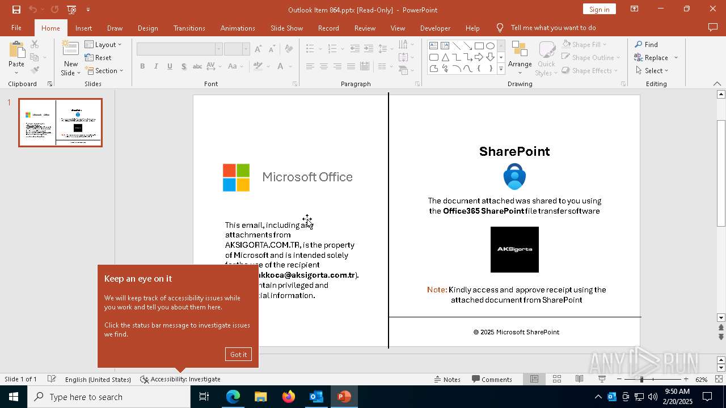
Task: Toggle Comments pane from status bar
Action: point(492,379)
